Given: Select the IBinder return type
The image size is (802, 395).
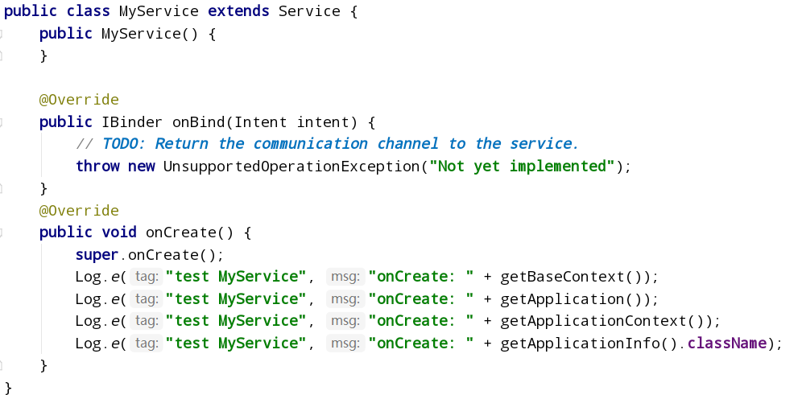Looking at the screenshot, I should pyautogui.click(x=132, y=122).
